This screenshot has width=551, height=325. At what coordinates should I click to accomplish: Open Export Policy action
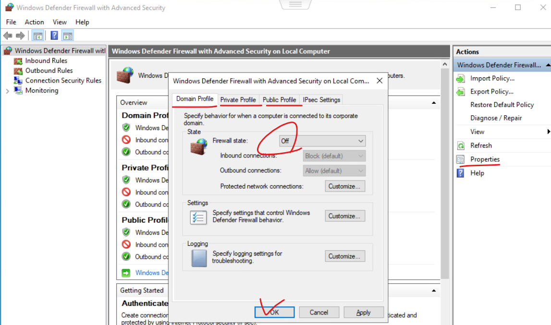[x=491, y=91]
